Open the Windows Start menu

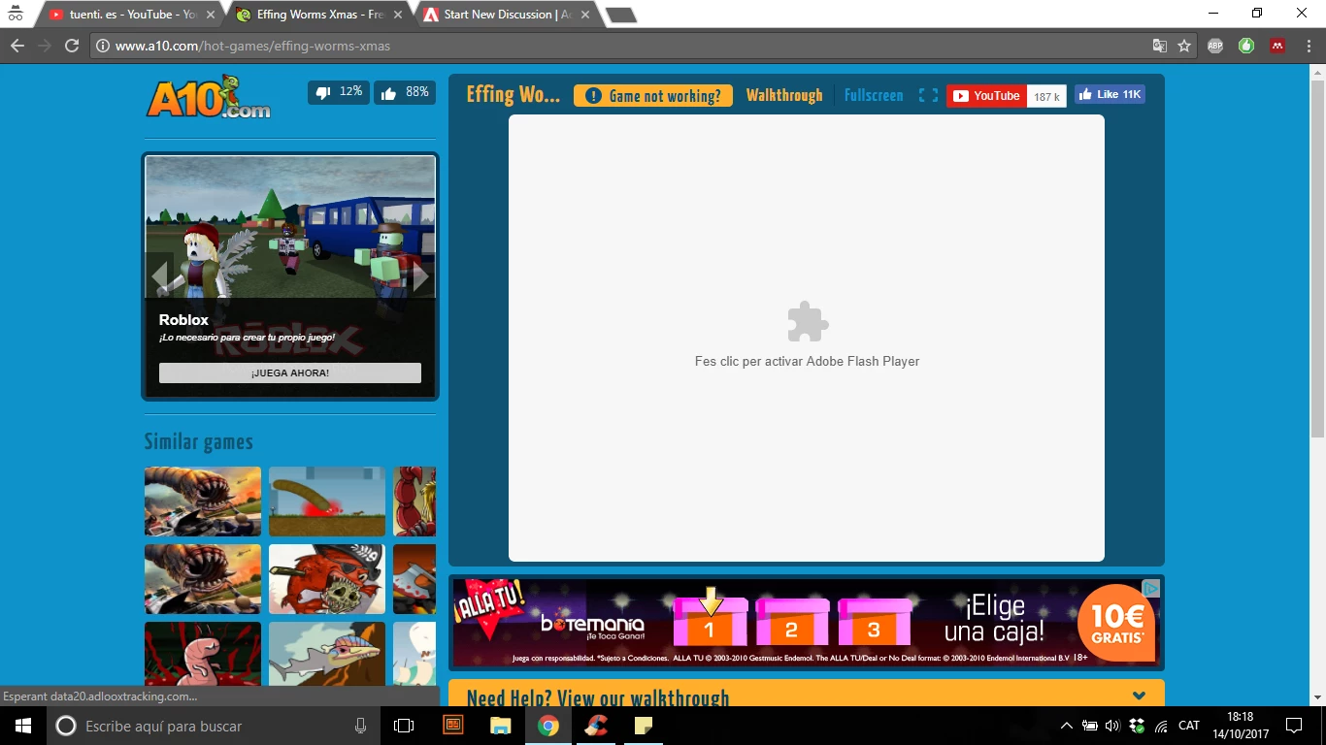coord(22,726)
